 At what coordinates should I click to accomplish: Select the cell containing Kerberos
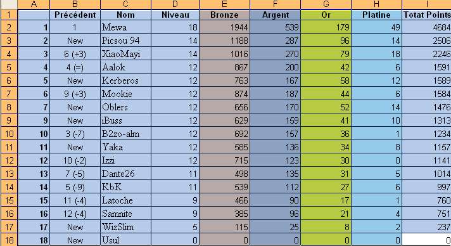click(x=125, y=81)
